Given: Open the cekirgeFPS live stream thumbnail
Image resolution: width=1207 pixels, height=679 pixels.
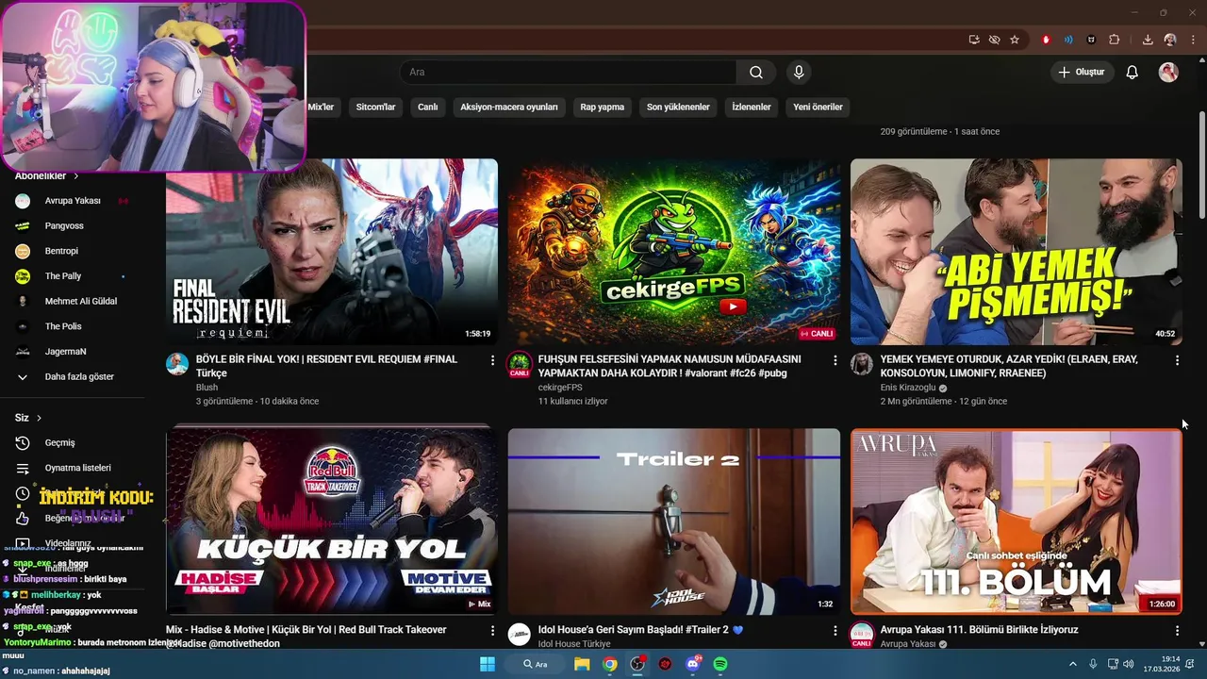Looking at the screenshot, I should tap(674, 252).
